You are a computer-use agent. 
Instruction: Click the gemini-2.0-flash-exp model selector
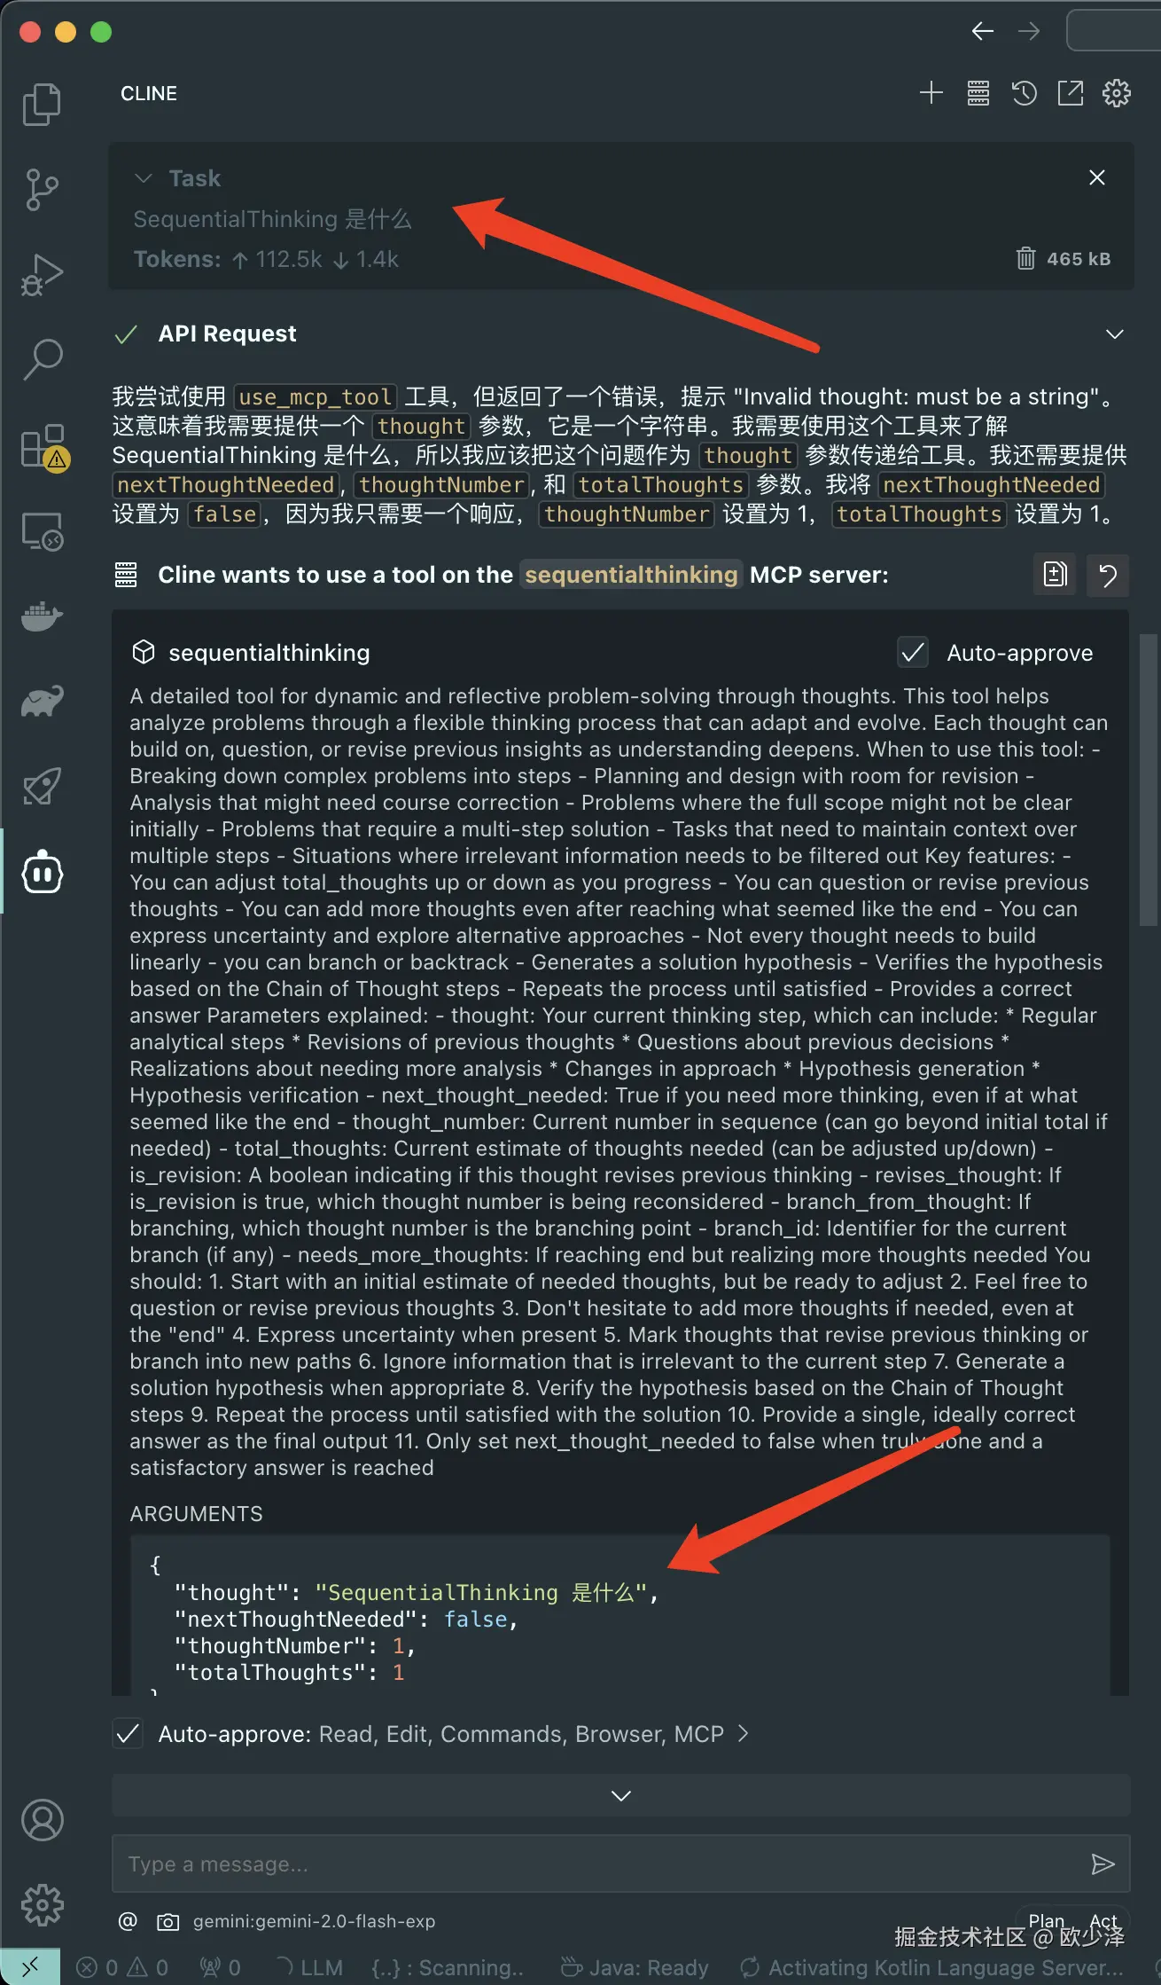pos(314,1921)
